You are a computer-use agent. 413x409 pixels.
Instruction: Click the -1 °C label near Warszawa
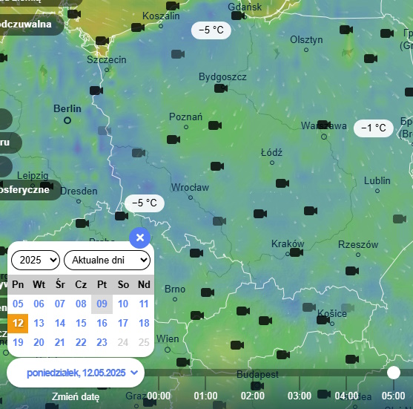(x=374, y=128)
